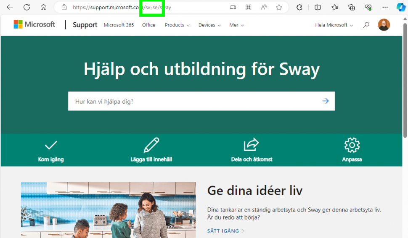The height and width of the screenshot is (238, 408).
Task: Click the Kom igång checkmark icon
Action: 51,145
